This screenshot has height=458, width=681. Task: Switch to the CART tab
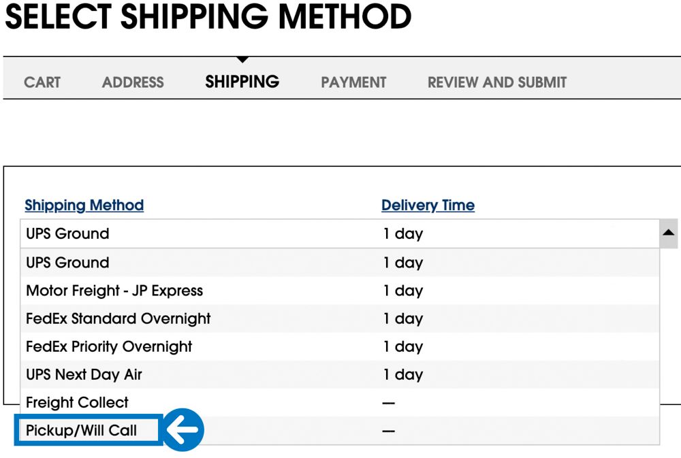(42, 82)
